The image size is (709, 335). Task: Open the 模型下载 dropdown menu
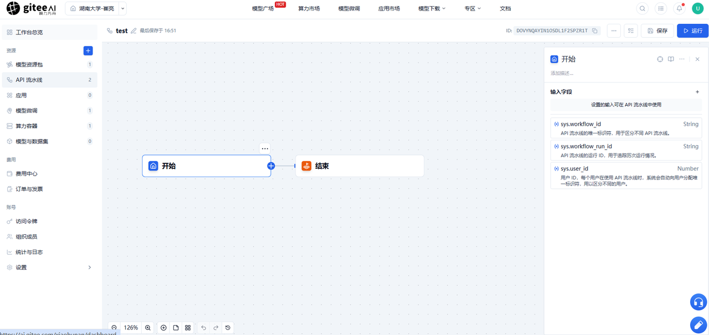pyautogui.click(x=431, y=8)
